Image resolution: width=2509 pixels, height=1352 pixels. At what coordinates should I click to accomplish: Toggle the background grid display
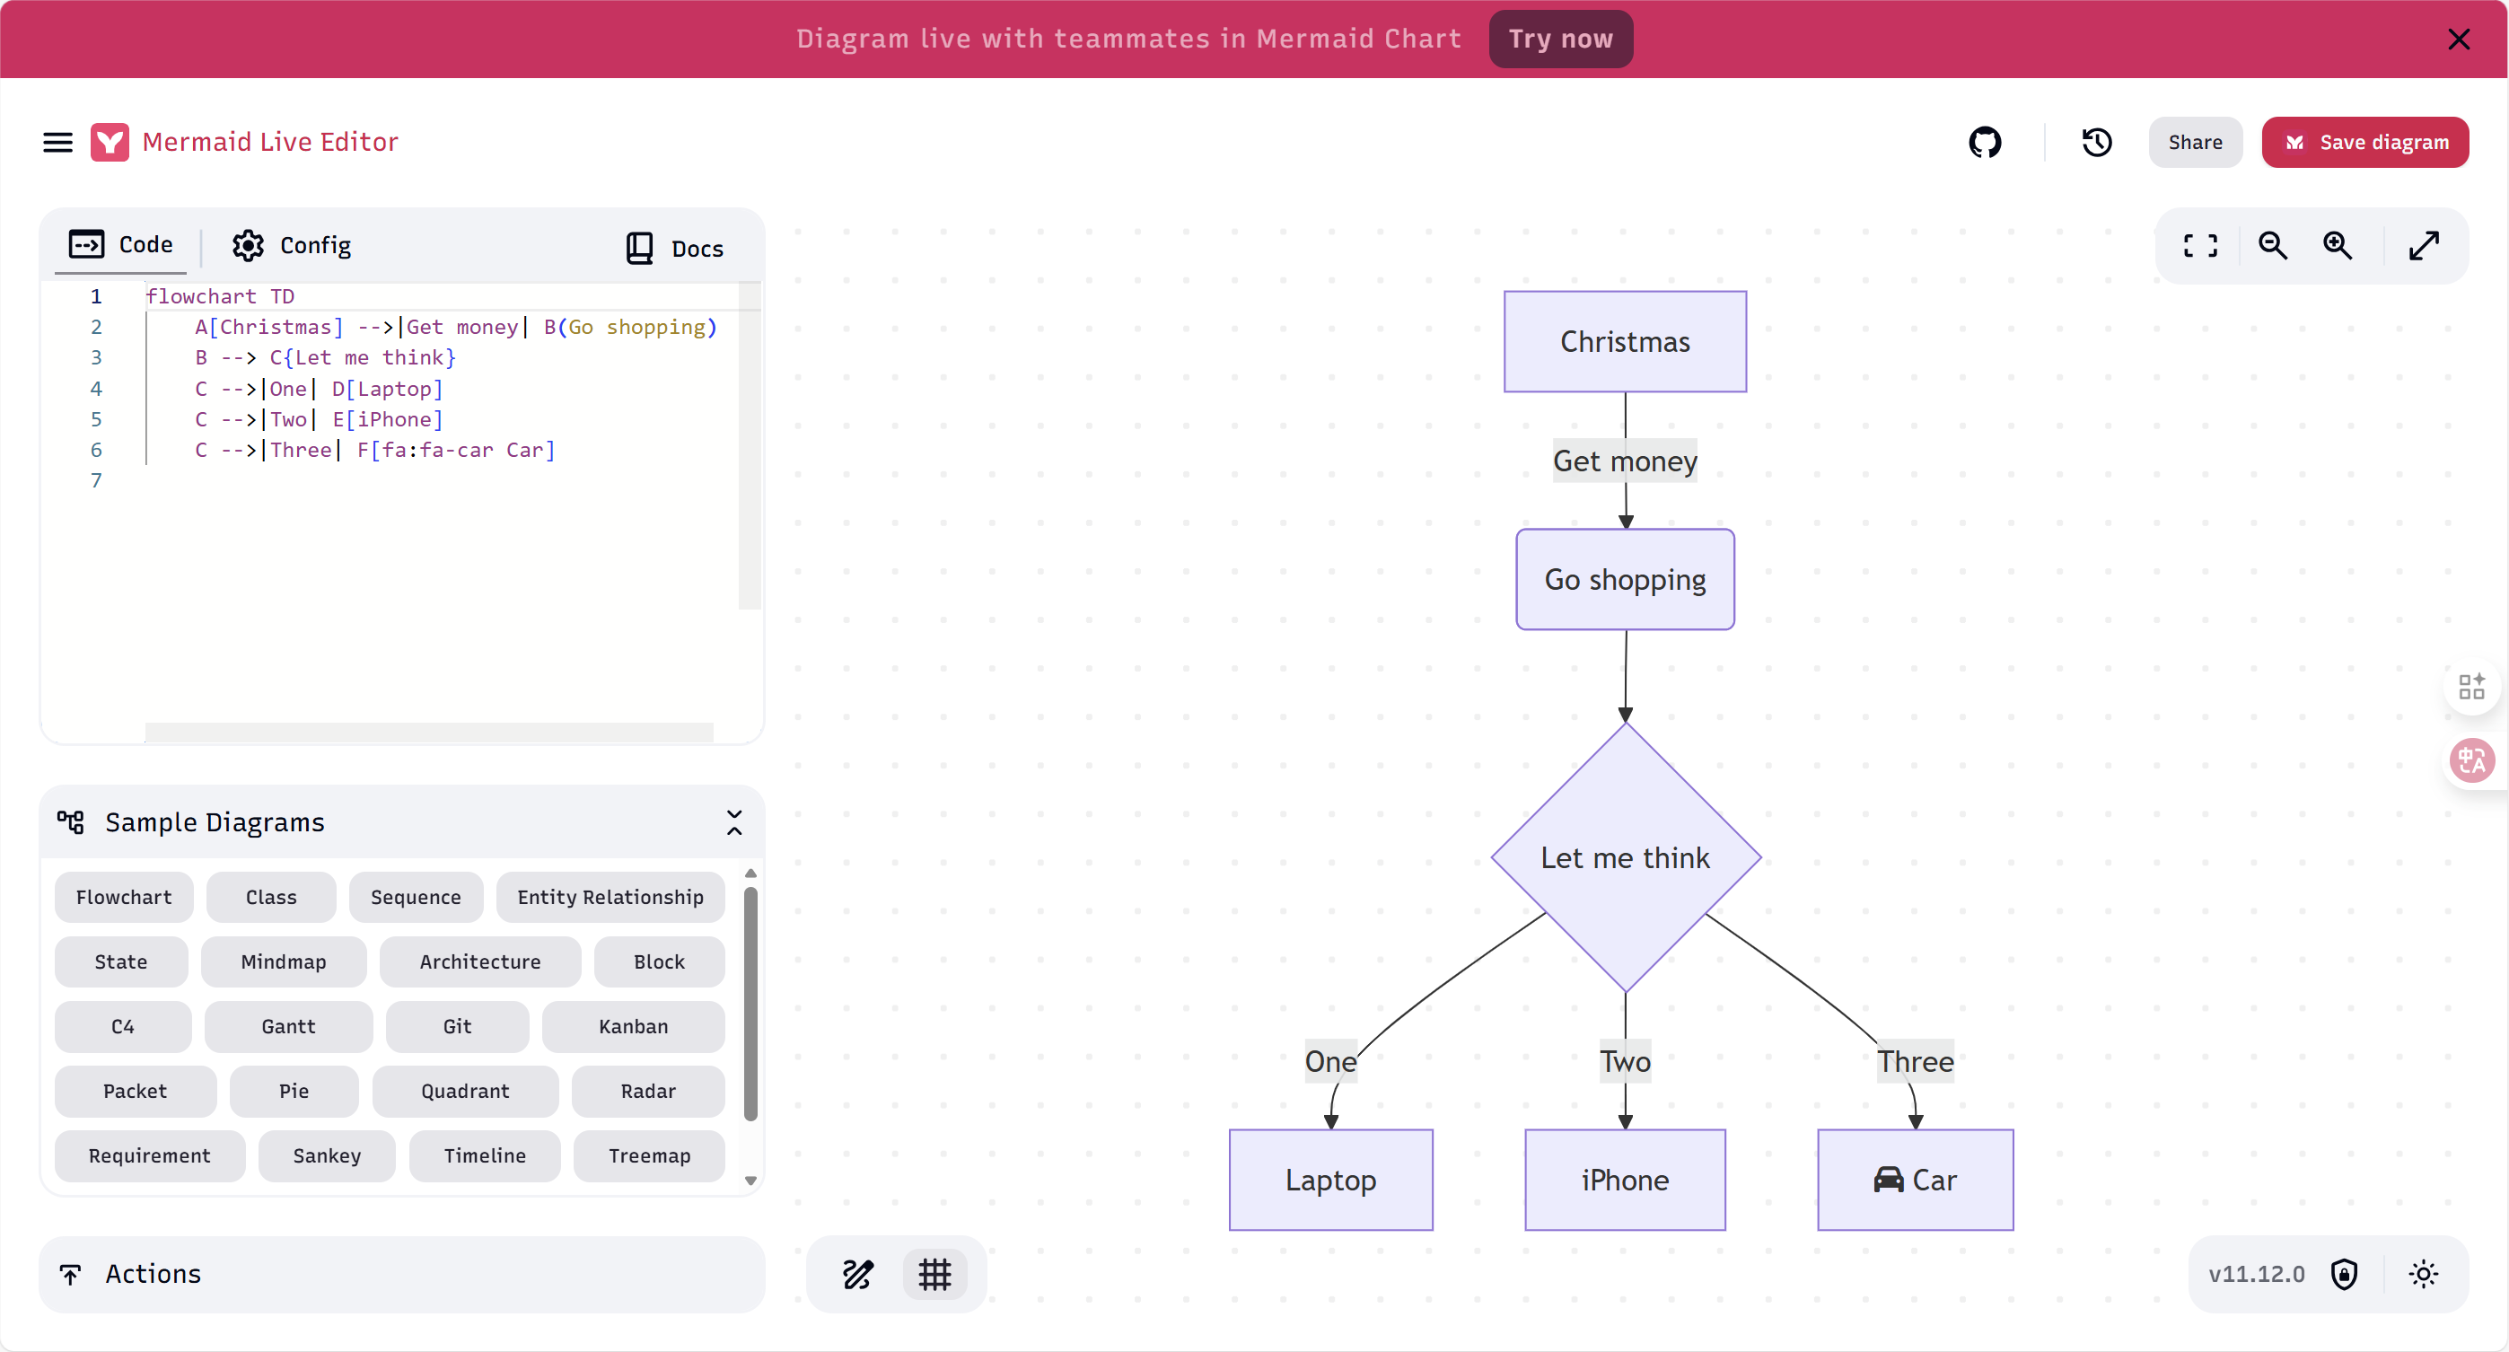(x=935, y=1273)
